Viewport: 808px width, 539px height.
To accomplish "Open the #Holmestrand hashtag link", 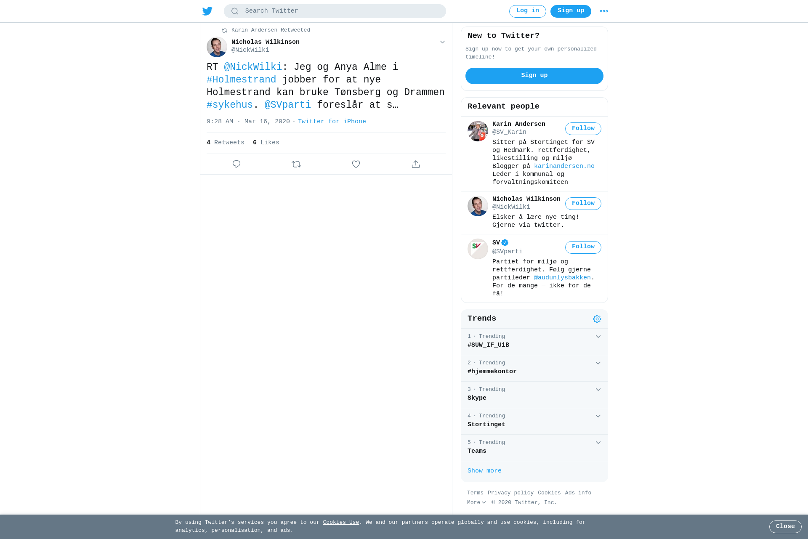I will 242,80.
